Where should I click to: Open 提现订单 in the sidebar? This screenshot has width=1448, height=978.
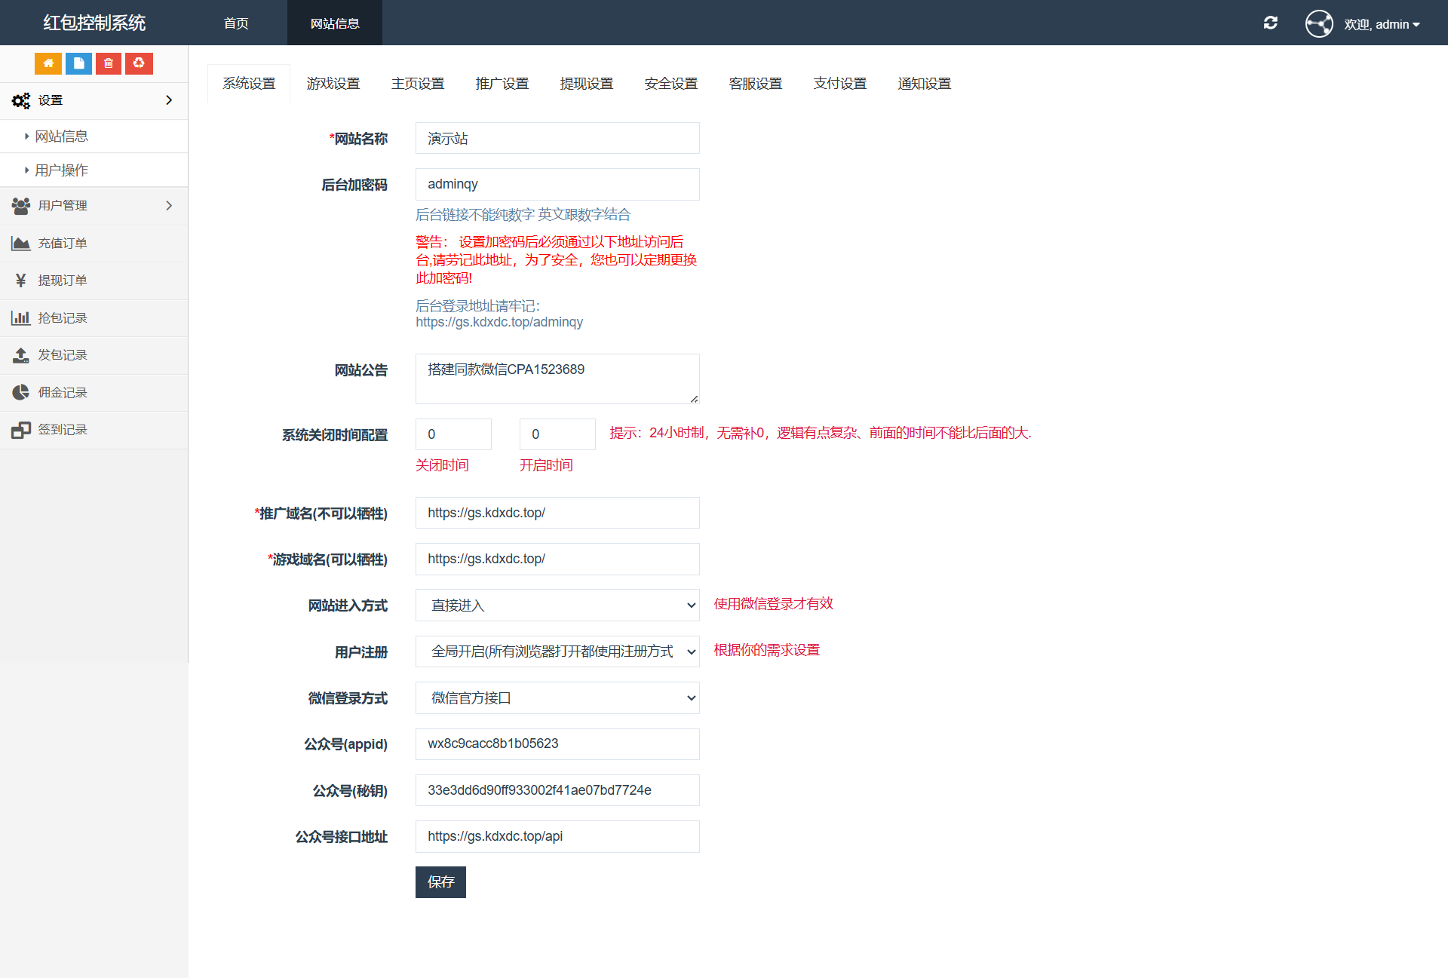(63, 280)
